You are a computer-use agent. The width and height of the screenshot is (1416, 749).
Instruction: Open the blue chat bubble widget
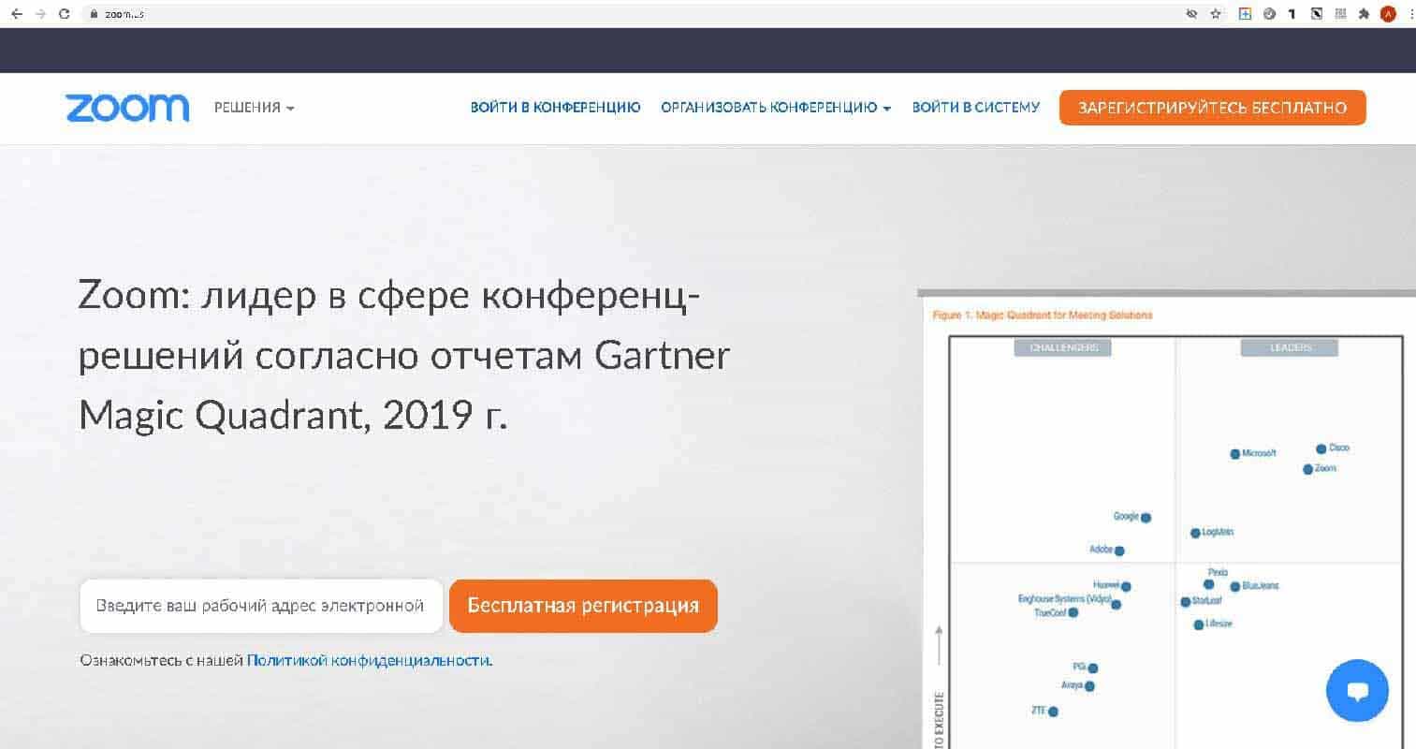[1357, 691]
